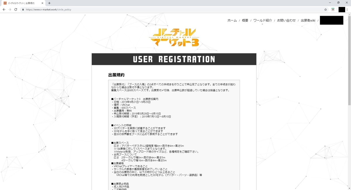View site security lock info
Screen dimensions: 351x190
[23, 9]
